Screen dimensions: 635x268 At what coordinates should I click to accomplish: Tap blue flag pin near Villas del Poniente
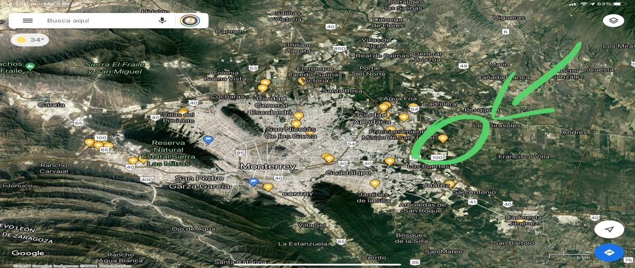(208, 140)
